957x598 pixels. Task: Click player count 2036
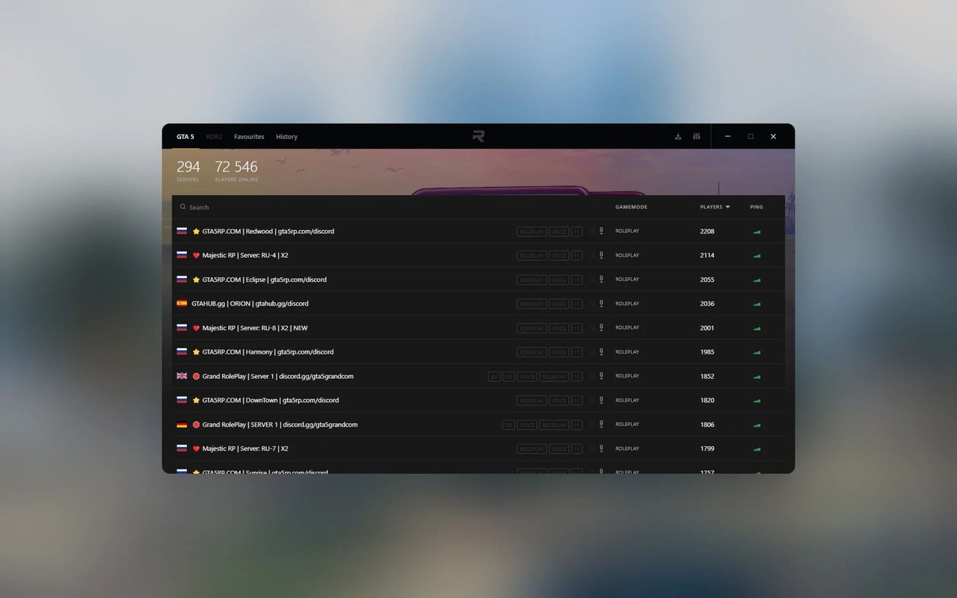707,303
